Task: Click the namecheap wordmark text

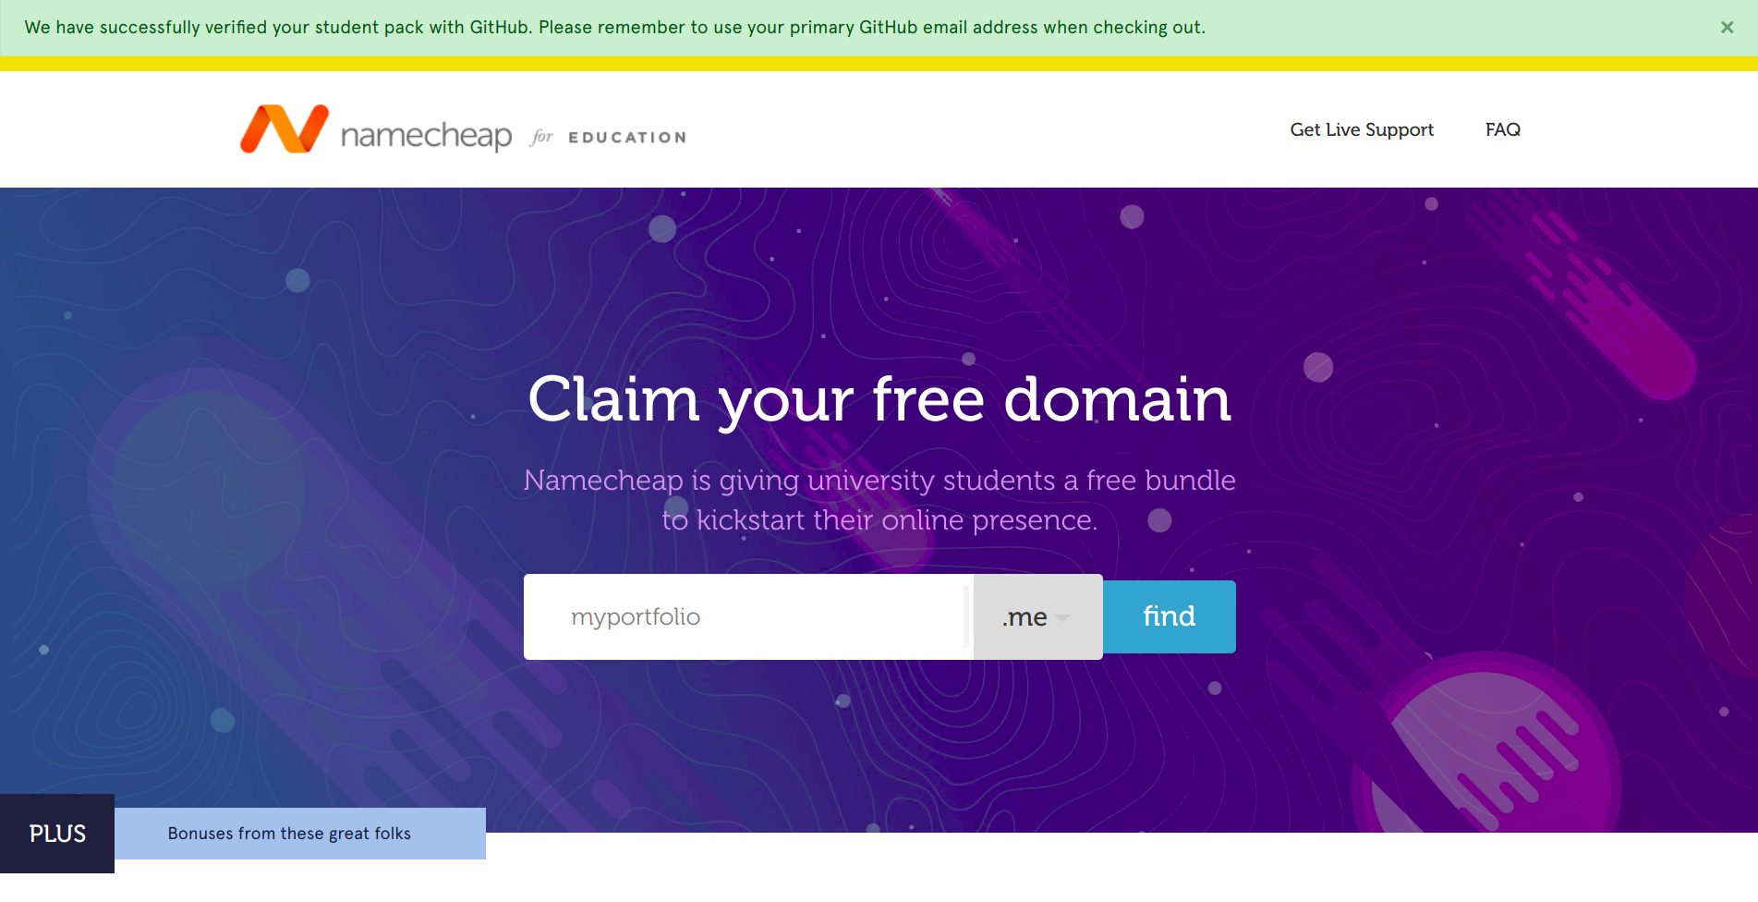Action: point(426,136)
